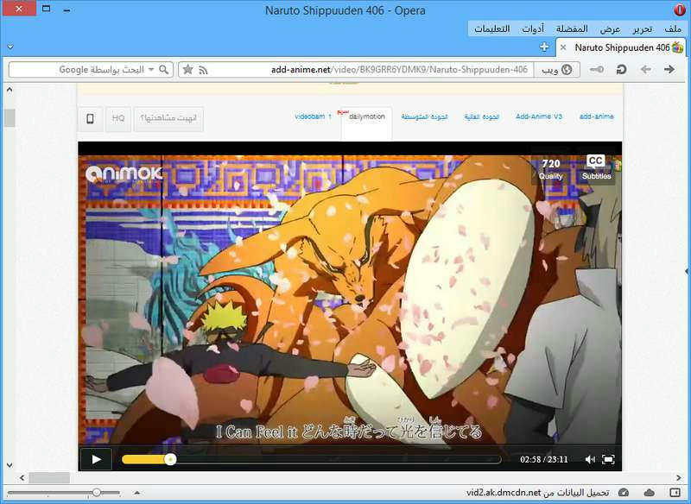The height and width of the screenshot is (504, 691).
Task: Expand the side panel arrow on right edge
Action: pos(687,271)
